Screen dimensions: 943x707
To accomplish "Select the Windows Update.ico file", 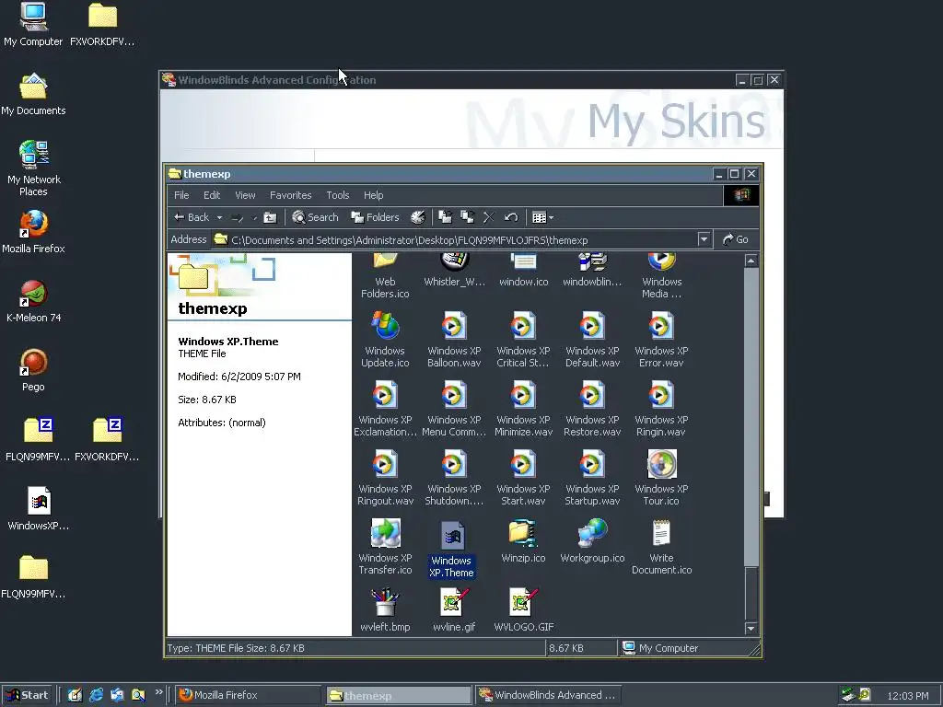I will 386,339.
